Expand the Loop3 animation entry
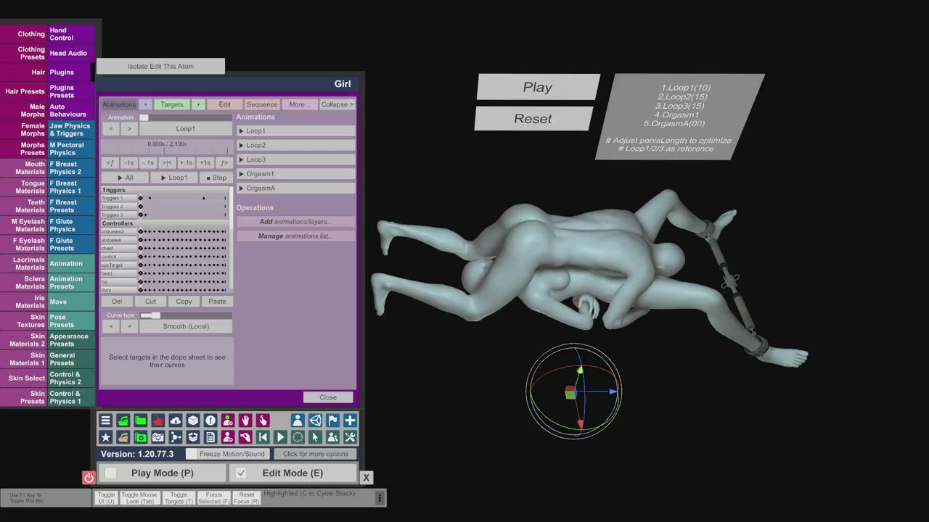Screen dimensions: 929x522 (295, 159)
